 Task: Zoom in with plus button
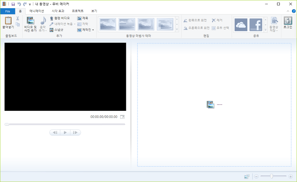click(x=291, y=176)
